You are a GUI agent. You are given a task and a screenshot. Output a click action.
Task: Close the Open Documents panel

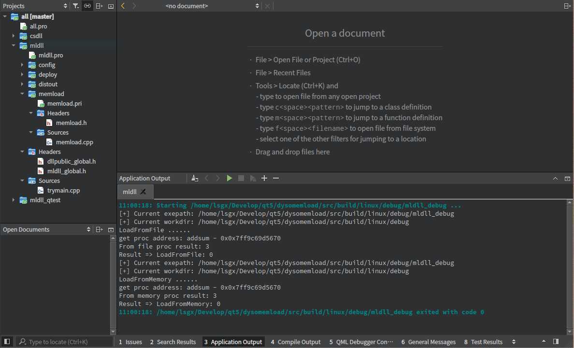111,230
